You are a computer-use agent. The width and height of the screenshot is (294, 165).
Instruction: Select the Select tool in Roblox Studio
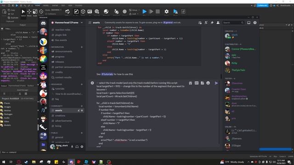tap(23, 13)
